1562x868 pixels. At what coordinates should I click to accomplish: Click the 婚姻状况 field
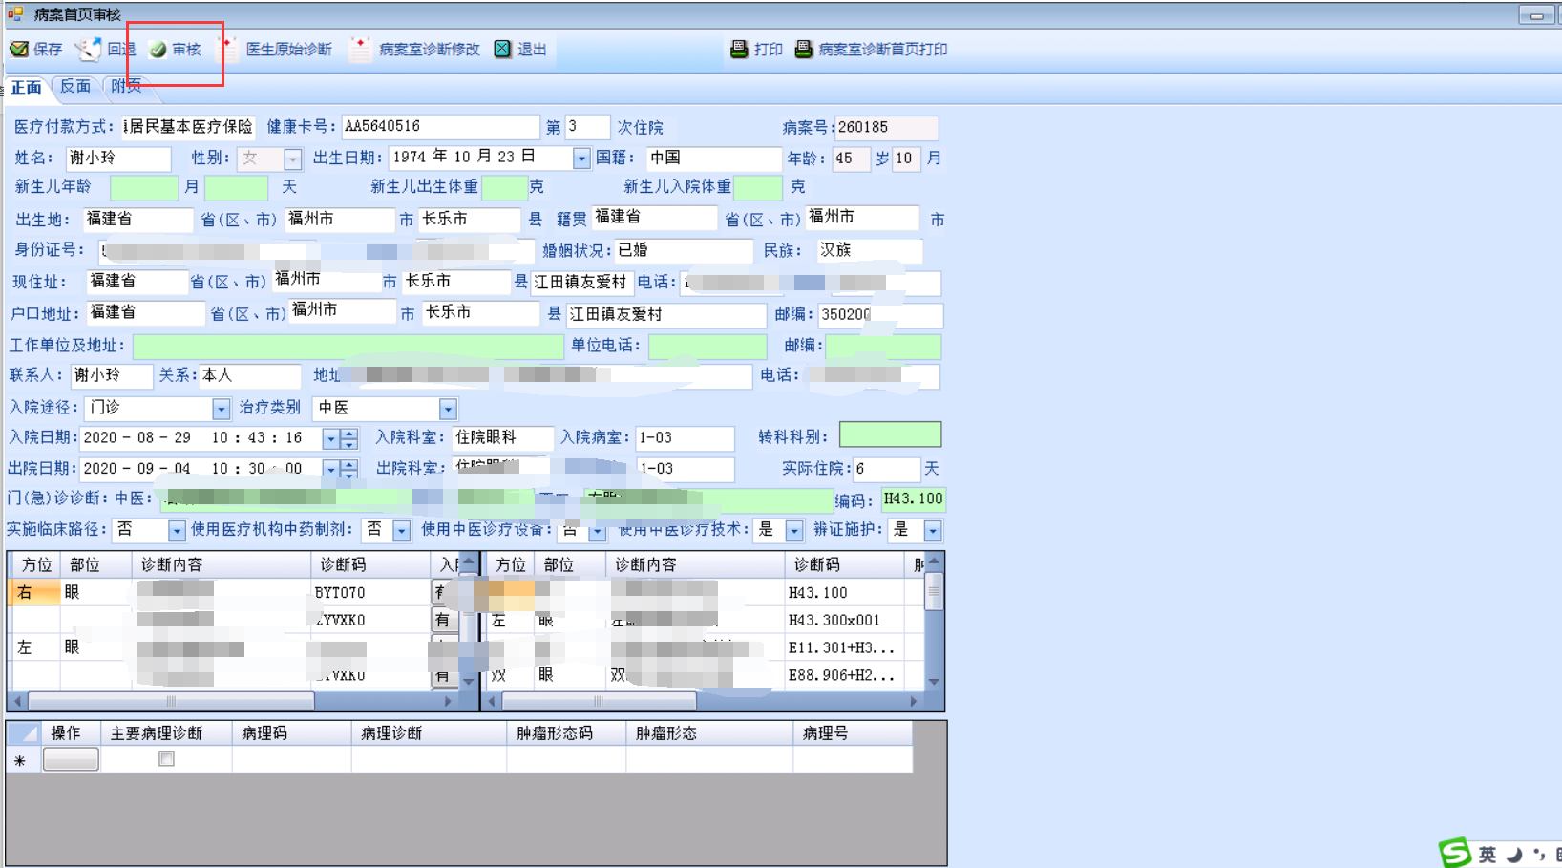click(684, 250)
